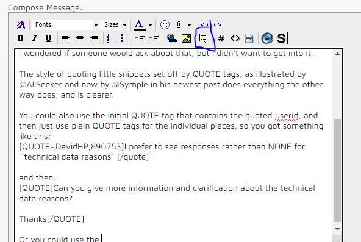
Task: Click the insert link globe icon
Action: (x=172, y=38)
